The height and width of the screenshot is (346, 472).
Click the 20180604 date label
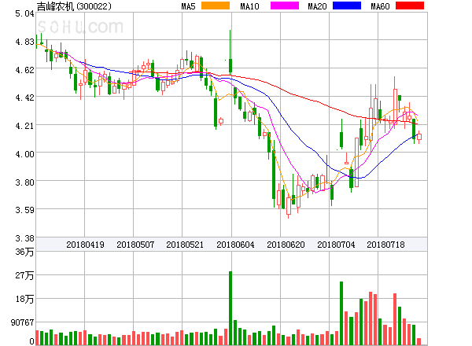(235, 245)
